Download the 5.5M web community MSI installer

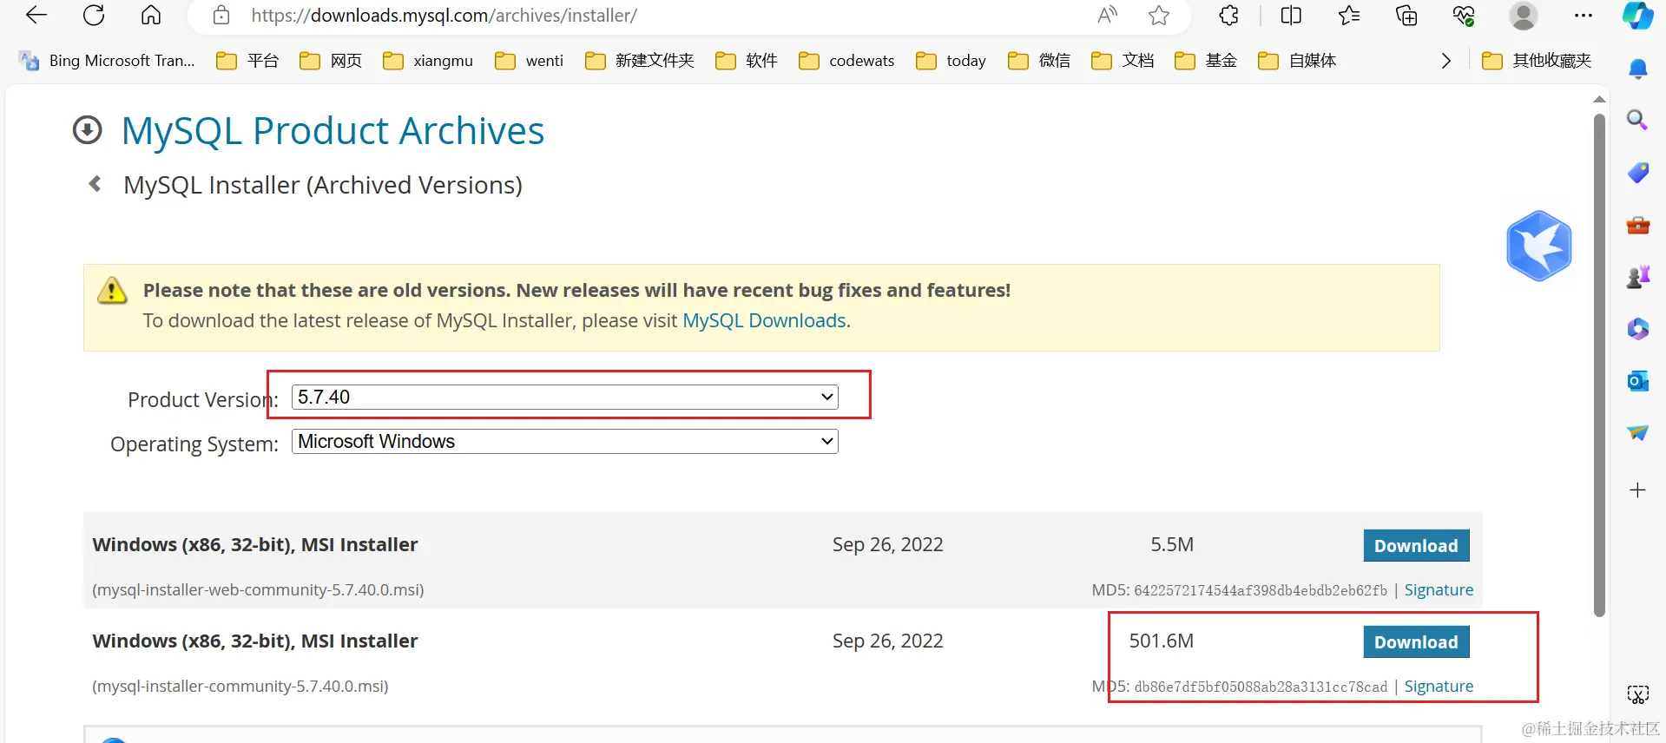coord(1416,546)
